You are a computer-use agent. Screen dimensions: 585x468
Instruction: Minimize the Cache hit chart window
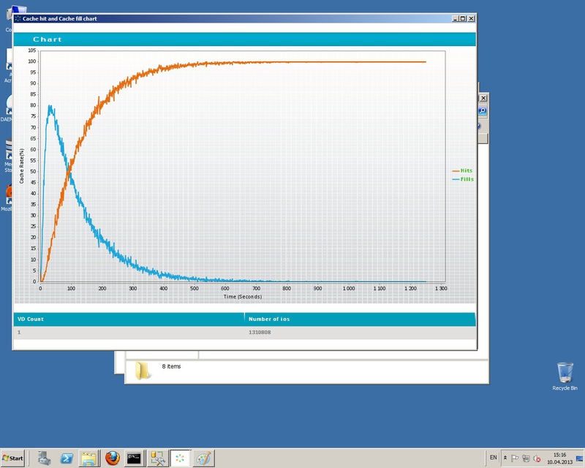455,18
